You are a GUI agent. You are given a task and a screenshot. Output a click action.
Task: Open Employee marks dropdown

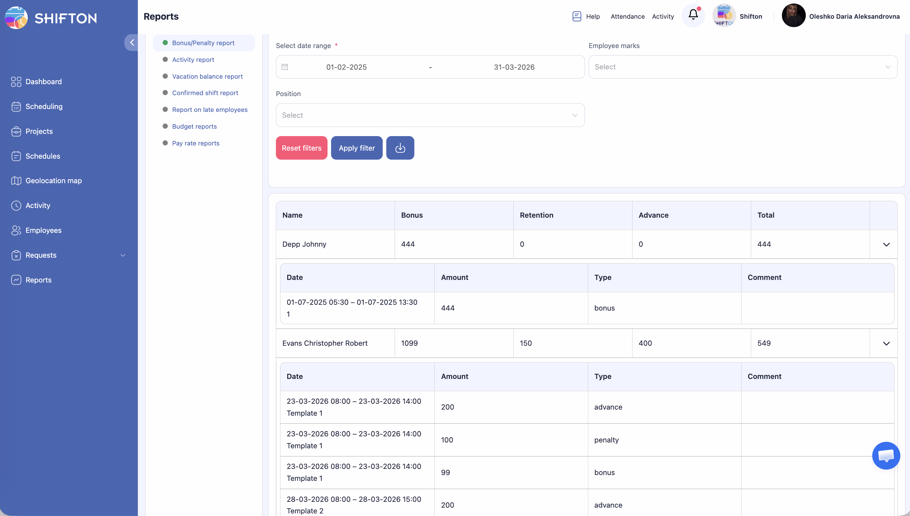tap(743, 67)
